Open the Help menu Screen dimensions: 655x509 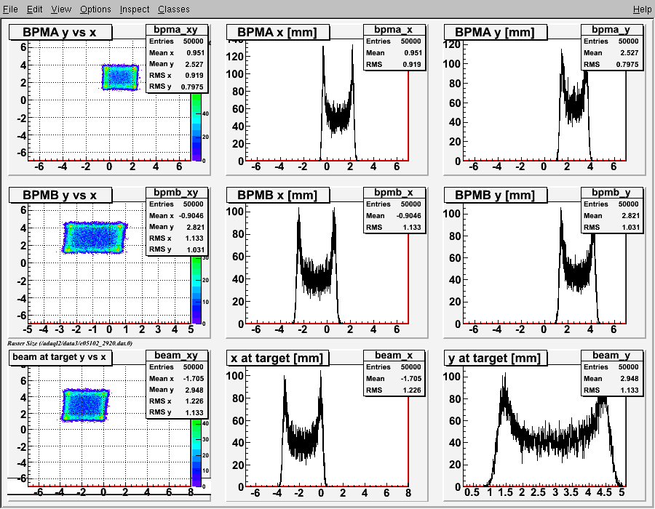[x=642, y=9]
